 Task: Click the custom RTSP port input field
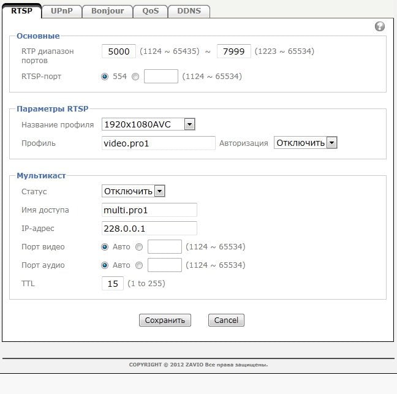pos(161,77)
